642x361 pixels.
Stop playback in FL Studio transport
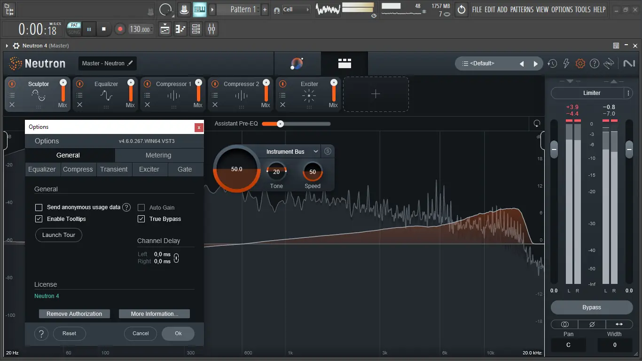coord(104,29)
